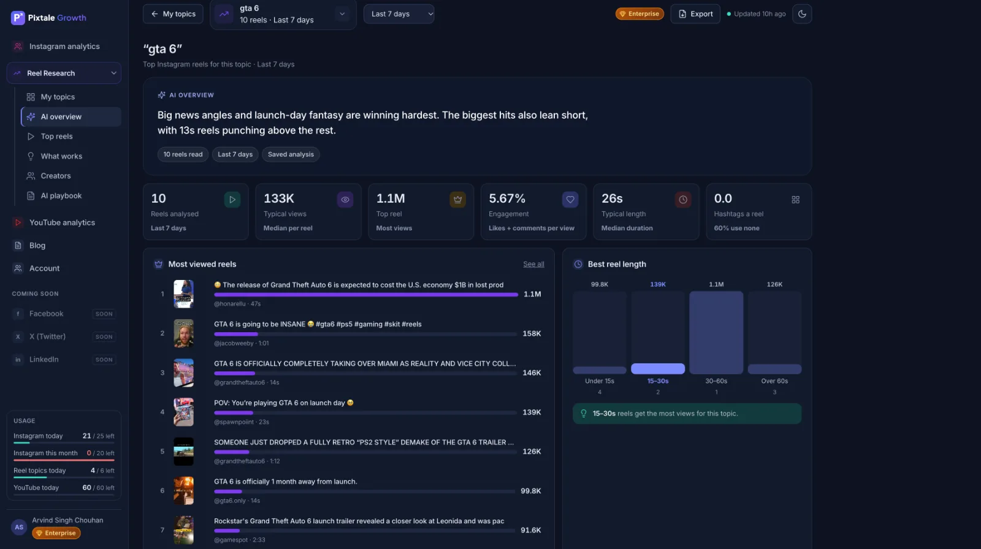This screenshot has height=549, width=981.
Task: Click the AS user avatar
Action: coord(19,527)
